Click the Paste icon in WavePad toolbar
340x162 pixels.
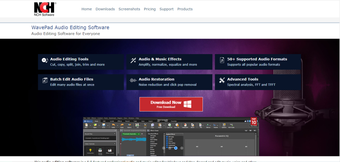coord(160,125)
